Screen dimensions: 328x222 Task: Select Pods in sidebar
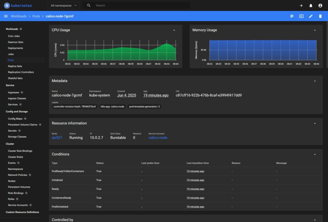coord(11,60)
